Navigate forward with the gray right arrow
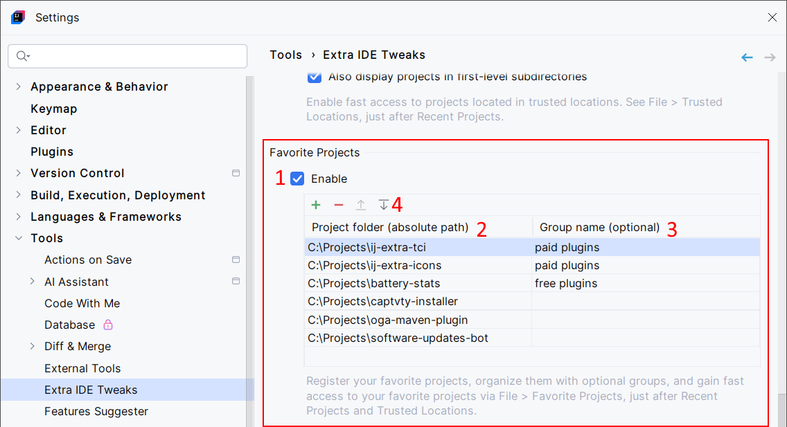 tap(770, 57)
